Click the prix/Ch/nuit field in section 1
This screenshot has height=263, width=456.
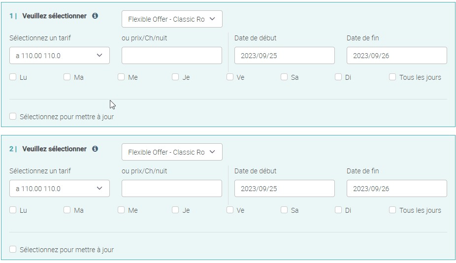(172, 56)
